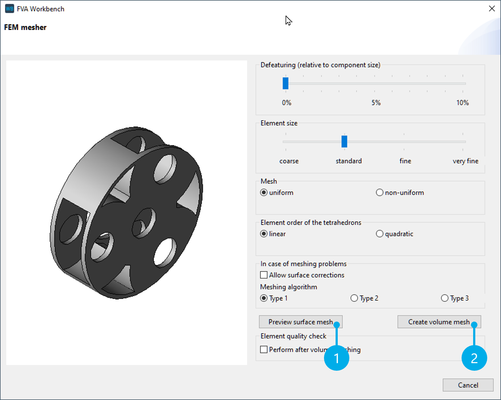Select the uniform mesh option
This screenshot has height=400, width=501.
click(x=264, y=193)
